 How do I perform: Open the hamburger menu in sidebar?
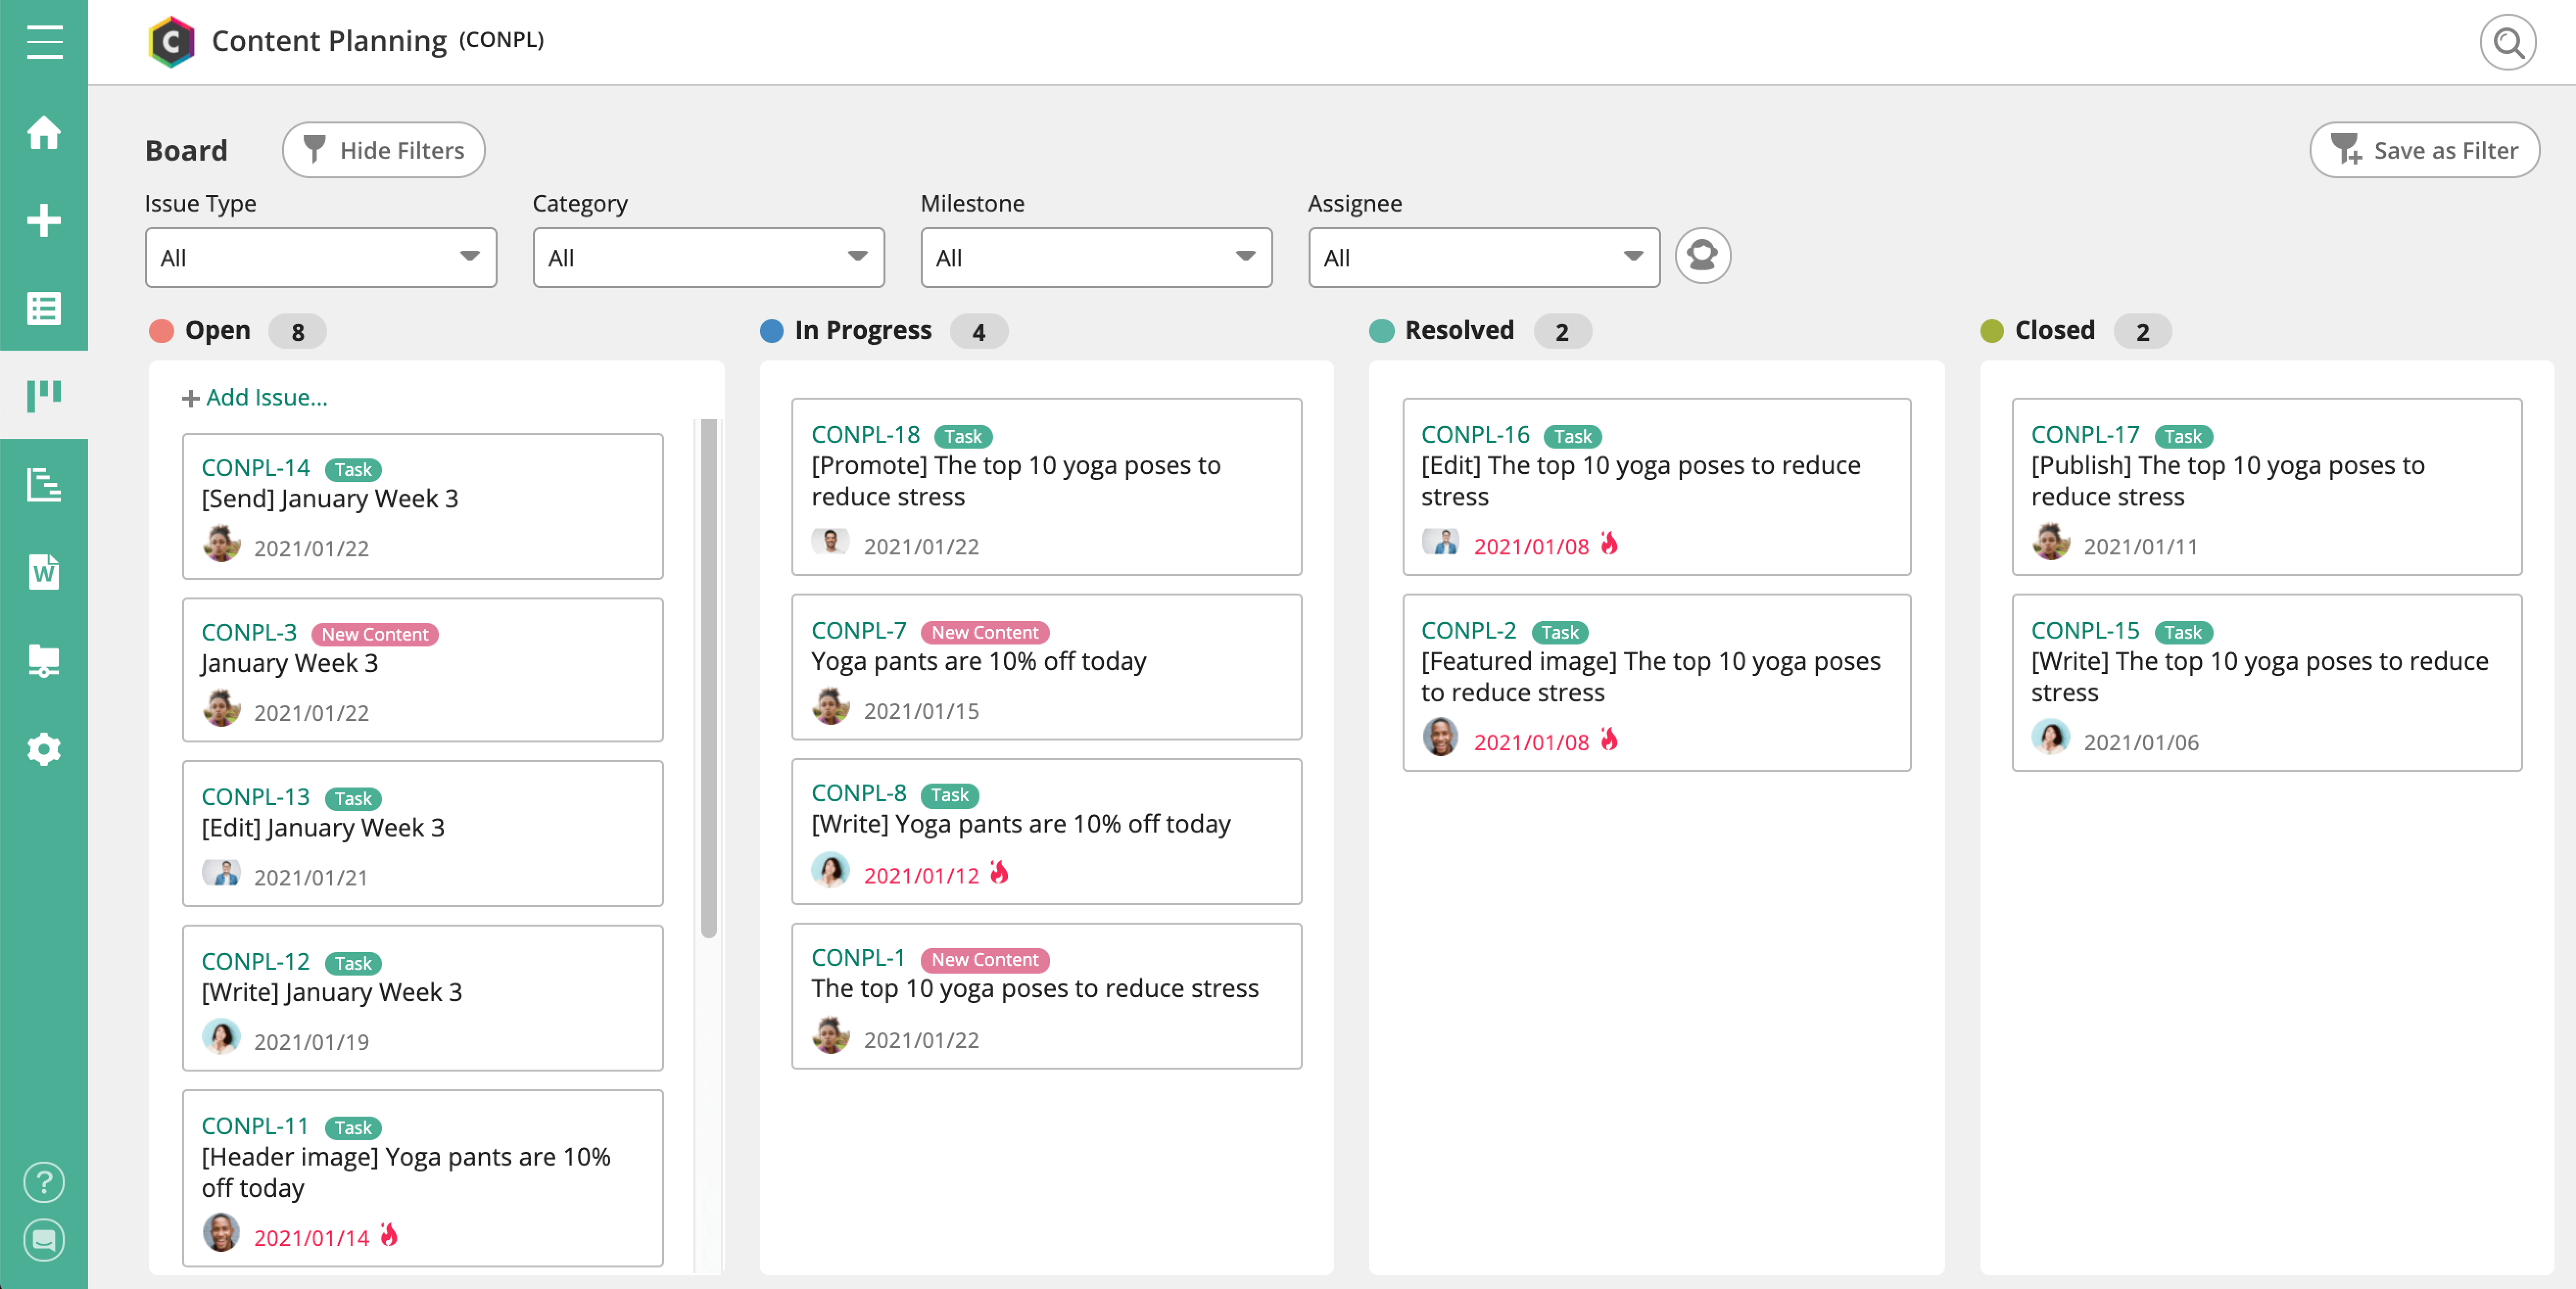pos(44,42)
